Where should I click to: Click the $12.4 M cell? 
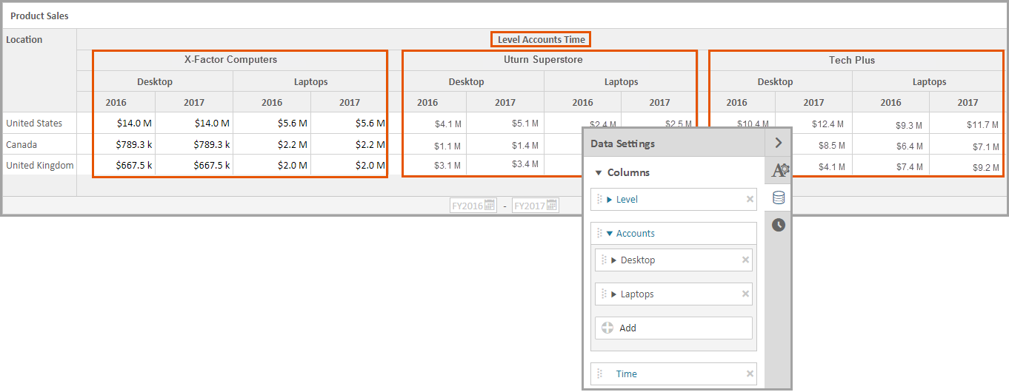(828, 124)
